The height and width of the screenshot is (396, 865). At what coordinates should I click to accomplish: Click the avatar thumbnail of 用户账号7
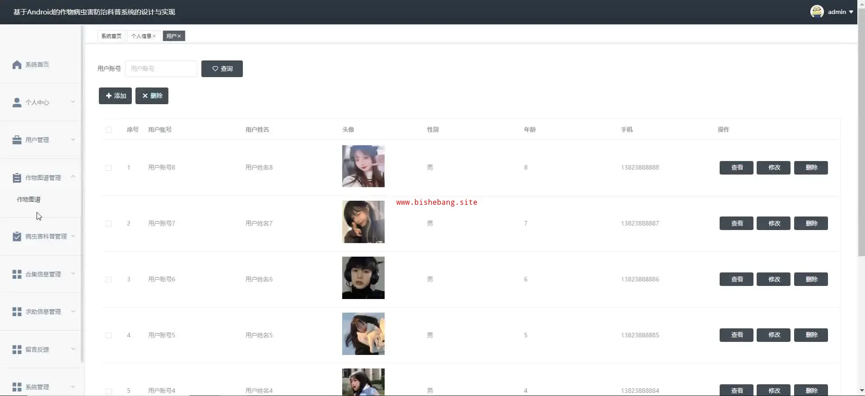click(x=363, y=222)
